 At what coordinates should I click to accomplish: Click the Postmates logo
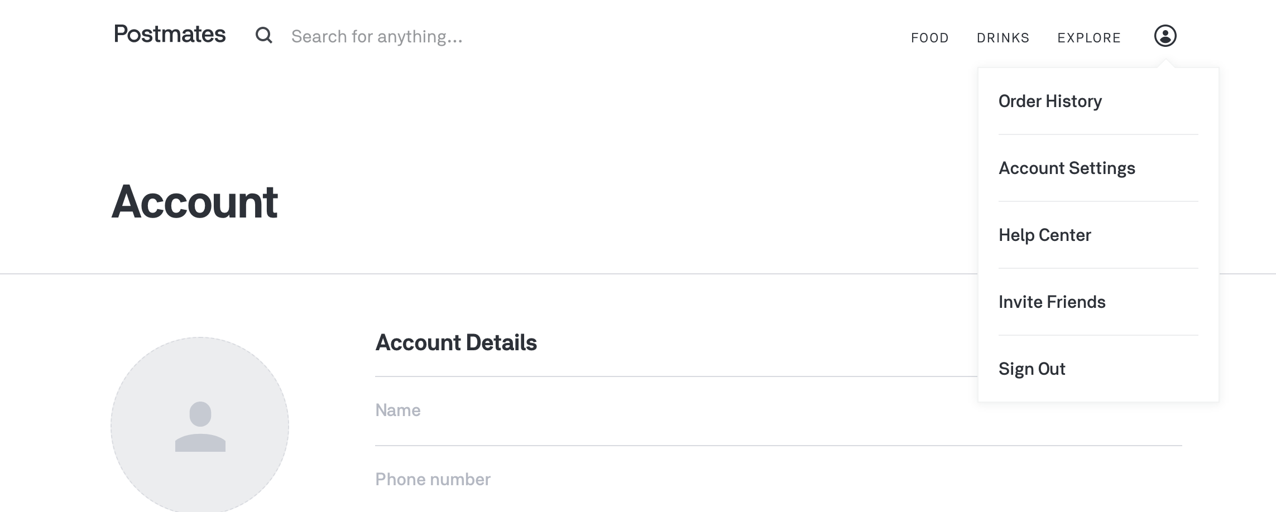point(170,35)
